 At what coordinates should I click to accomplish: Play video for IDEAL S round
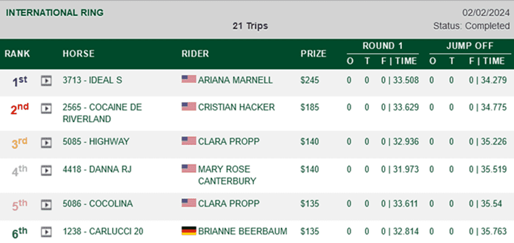click(46, 81)
